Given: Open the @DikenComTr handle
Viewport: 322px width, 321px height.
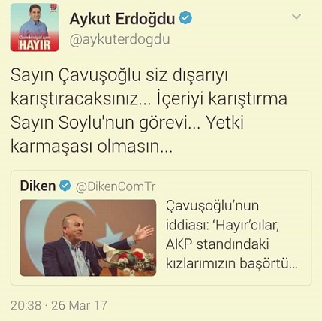Looking at the screenshot, I should pos(116,186).
